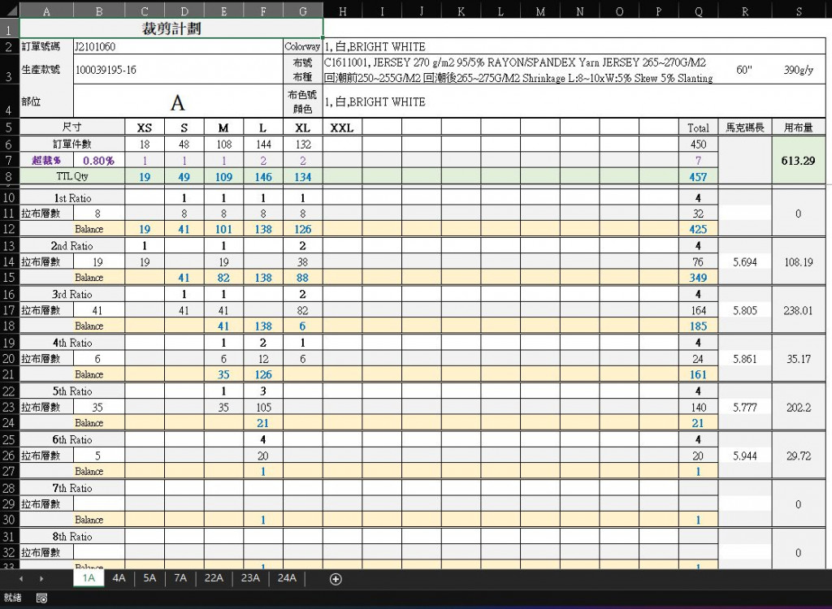
Task: Click the 390g/y cell
Action: 799,70
